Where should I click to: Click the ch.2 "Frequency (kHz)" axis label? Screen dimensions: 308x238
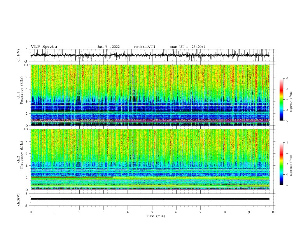[21, 154]
